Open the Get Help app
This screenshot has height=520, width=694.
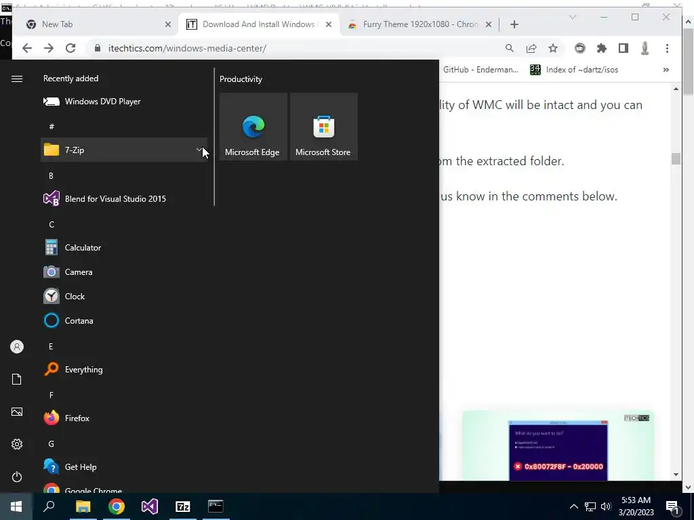124,467
